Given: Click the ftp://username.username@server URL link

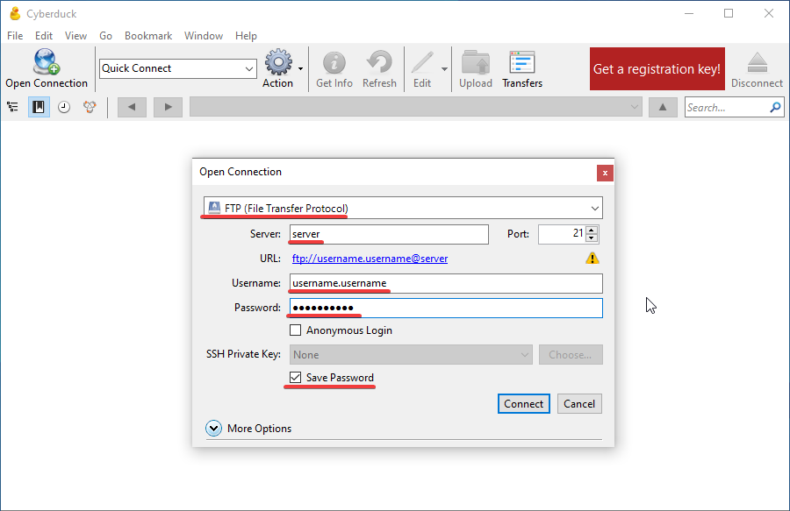Looking at the screenshot, I should click(370, 259).
